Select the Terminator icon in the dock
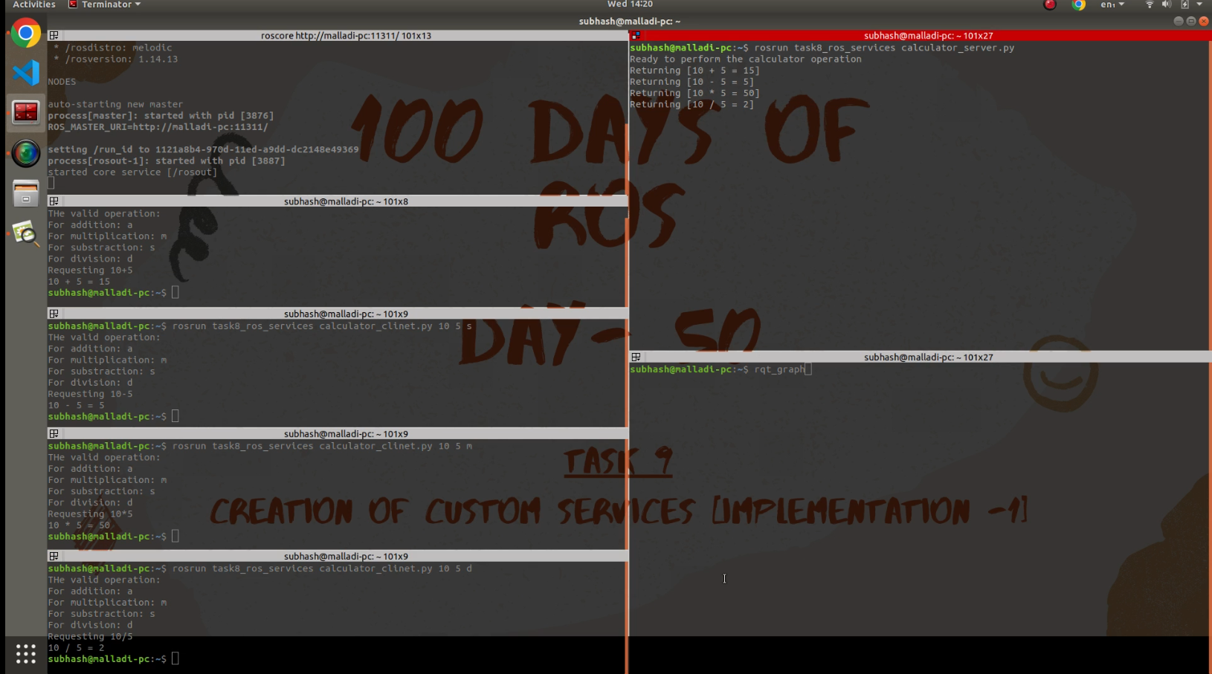Image resolution: width=1212 pixels, height=674 pixels. coord(26,112)
